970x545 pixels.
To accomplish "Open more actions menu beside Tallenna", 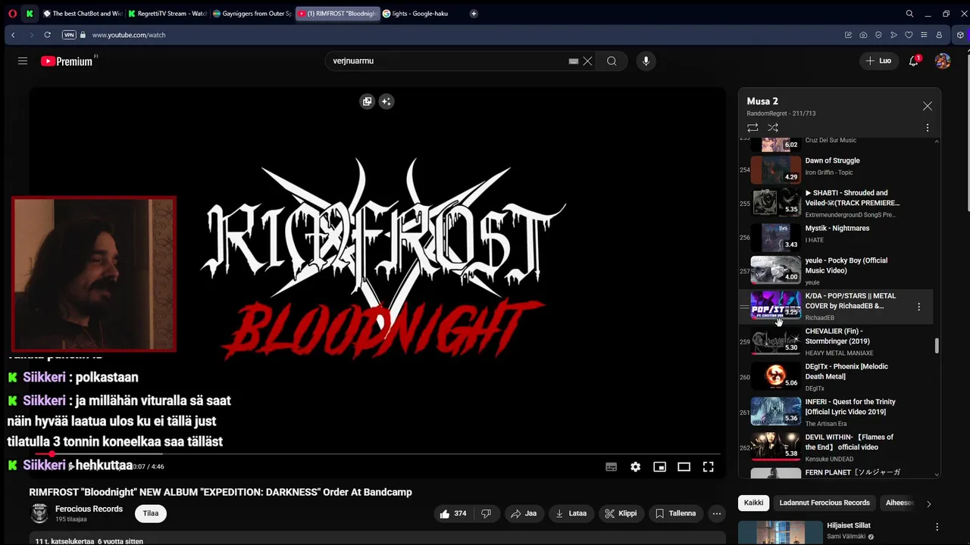I will pyautogui.click(x=716, y=513).
